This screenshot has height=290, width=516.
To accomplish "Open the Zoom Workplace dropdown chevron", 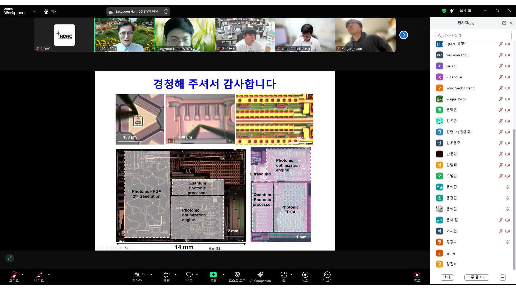I will click(x=34, y=11).
